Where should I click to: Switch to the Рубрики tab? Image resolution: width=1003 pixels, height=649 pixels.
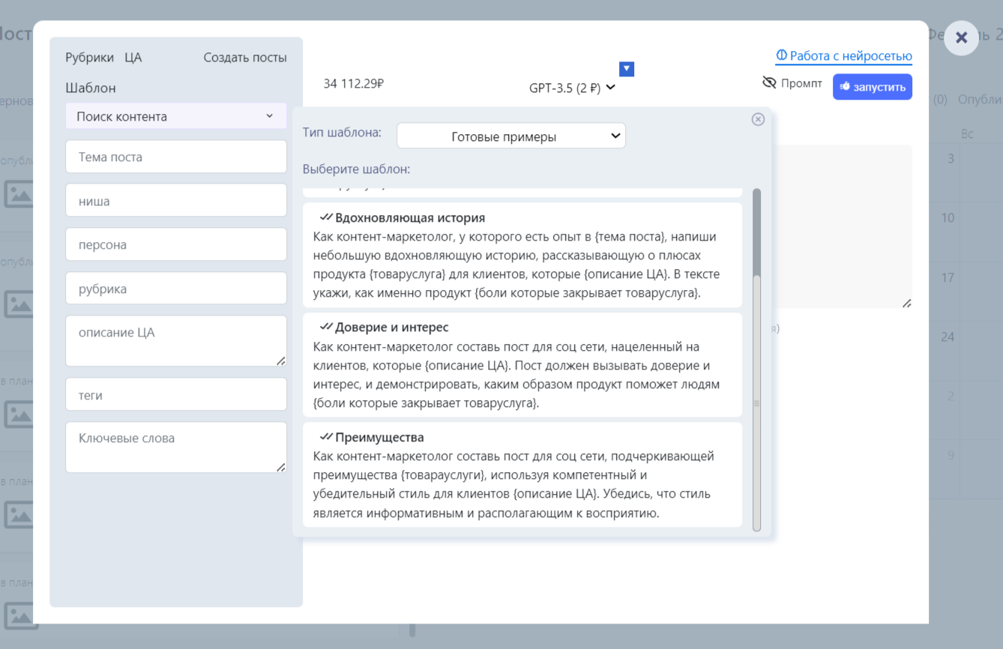pyautogui.click(x=90, y=58)
